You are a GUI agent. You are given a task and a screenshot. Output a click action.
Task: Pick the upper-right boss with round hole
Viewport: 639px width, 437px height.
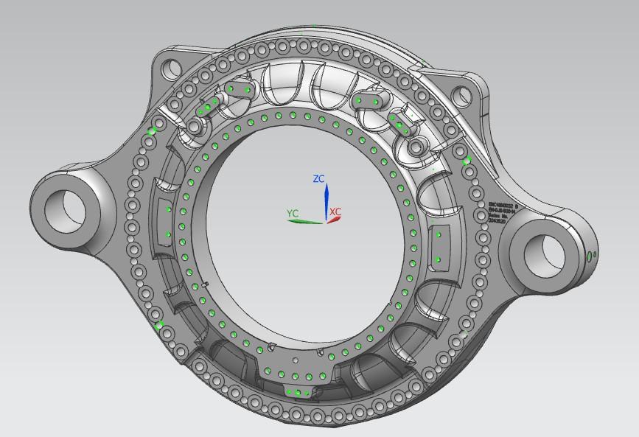(416, 147)
